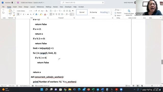Toggle Strikethrough formatting
The width and height of the screenshot is (163, 92).
click(28, 14)
